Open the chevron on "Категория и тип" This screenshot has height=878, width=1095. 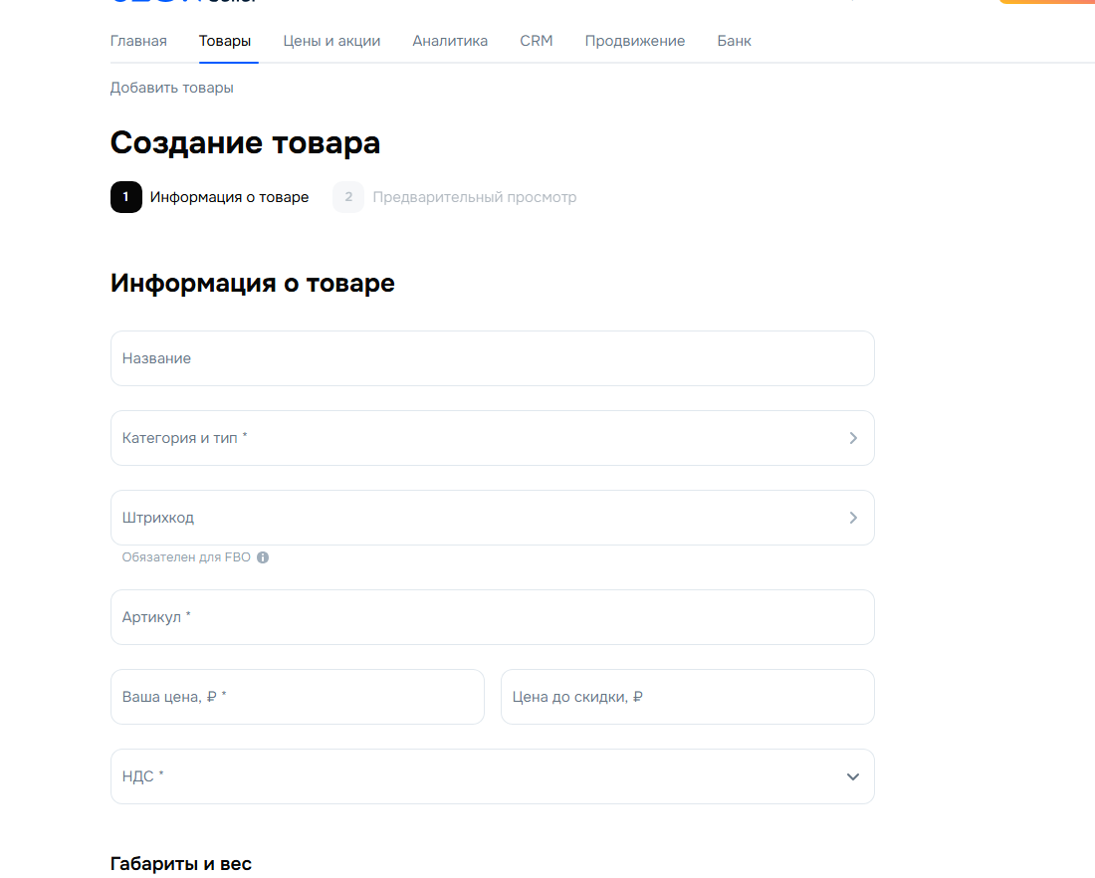(x=852, y=438)
